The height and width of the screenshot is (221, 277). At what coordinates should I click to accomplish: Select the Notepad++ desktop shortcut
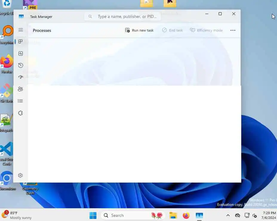click(x=6, y=123)
